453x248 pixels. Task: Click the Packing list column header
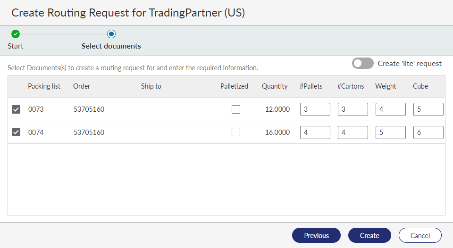click(x=44, y=86)
